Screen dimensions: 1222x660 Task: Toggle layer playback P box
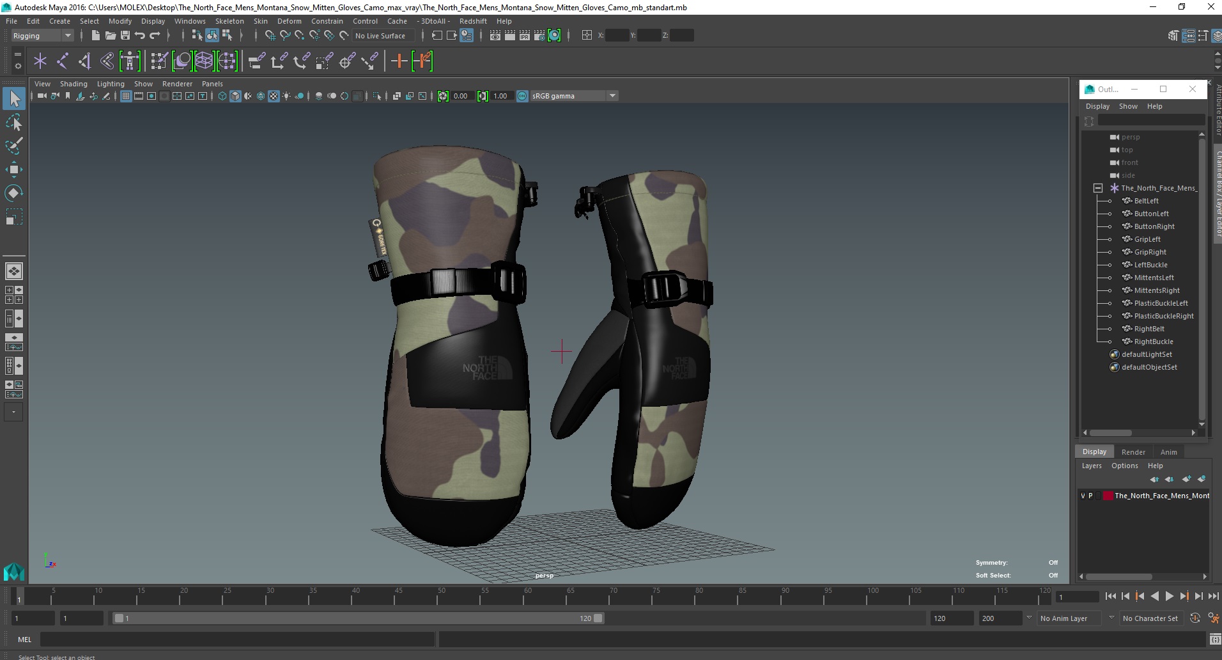coord(1090,496)
